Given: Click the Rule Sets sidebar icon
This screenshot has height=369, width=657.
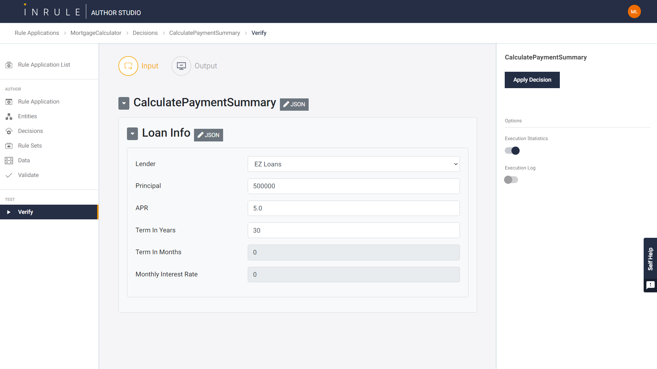Looking at the screenshot, I should [x=9, y=146].
